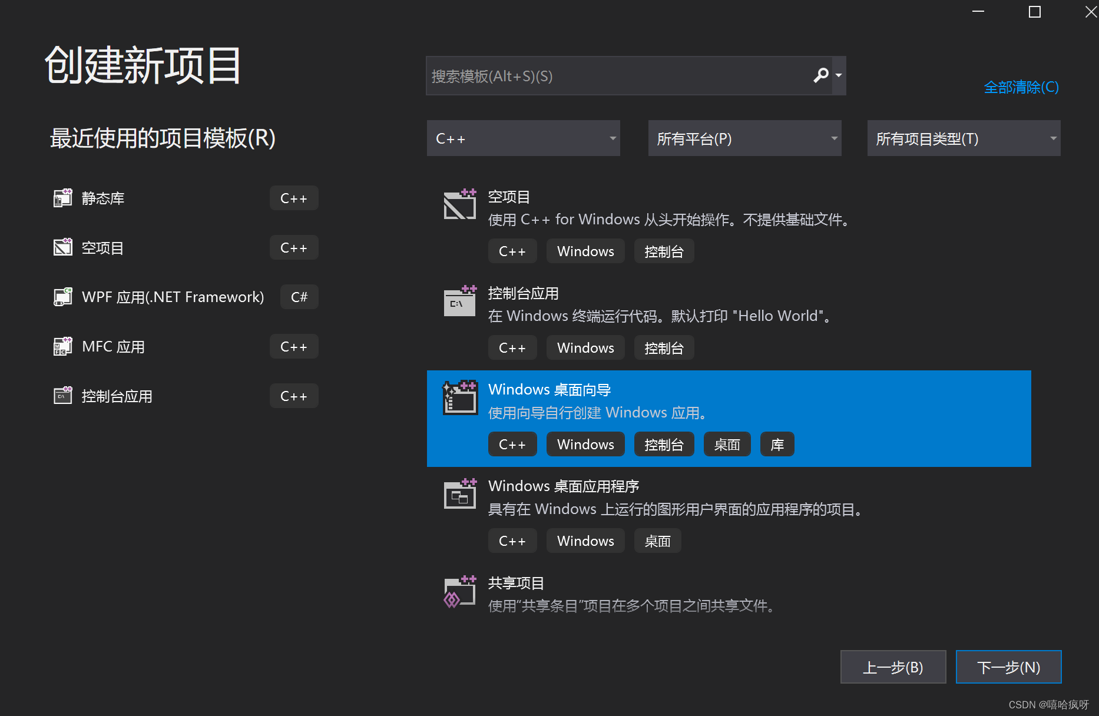Click the 控制台应用 recent template icon
Viewport: 1099px width, 716px height.
(x=63, y=396)
